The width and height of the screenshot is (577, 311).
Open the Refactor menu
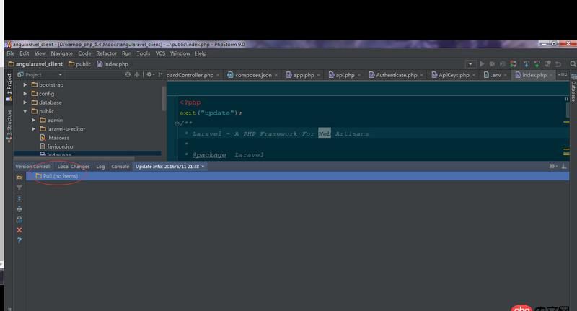pos(106,53)
